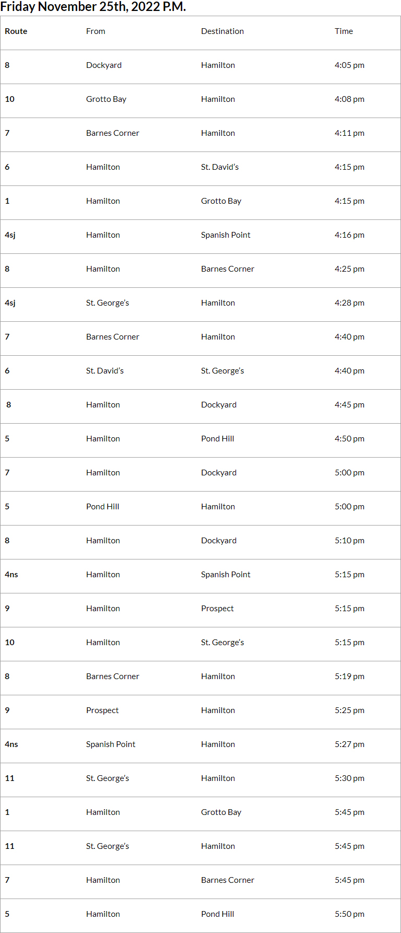Select Spanish Point in the From column
This screenshot has height=933, width=401.
tap(111, 744)
